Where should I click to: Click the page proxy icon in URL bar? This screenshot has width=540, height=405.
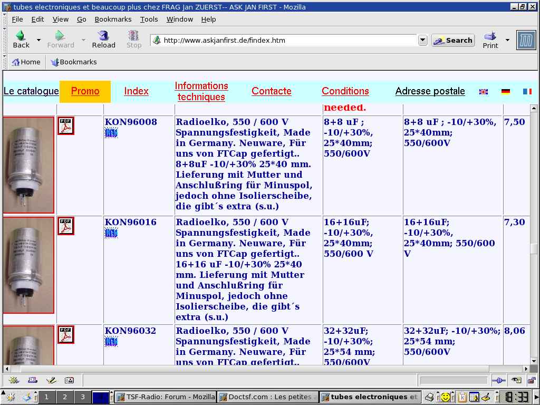[157, 40]
